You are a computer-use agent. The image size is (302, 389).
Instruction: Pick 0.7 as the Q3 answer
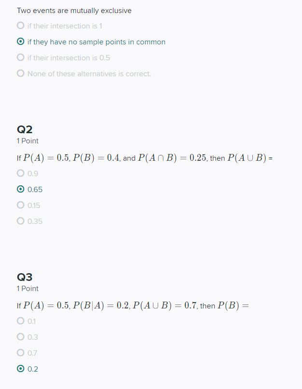pyautogui.click(x=20, y=352)
